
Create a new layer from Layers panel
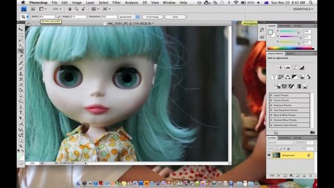304,175
